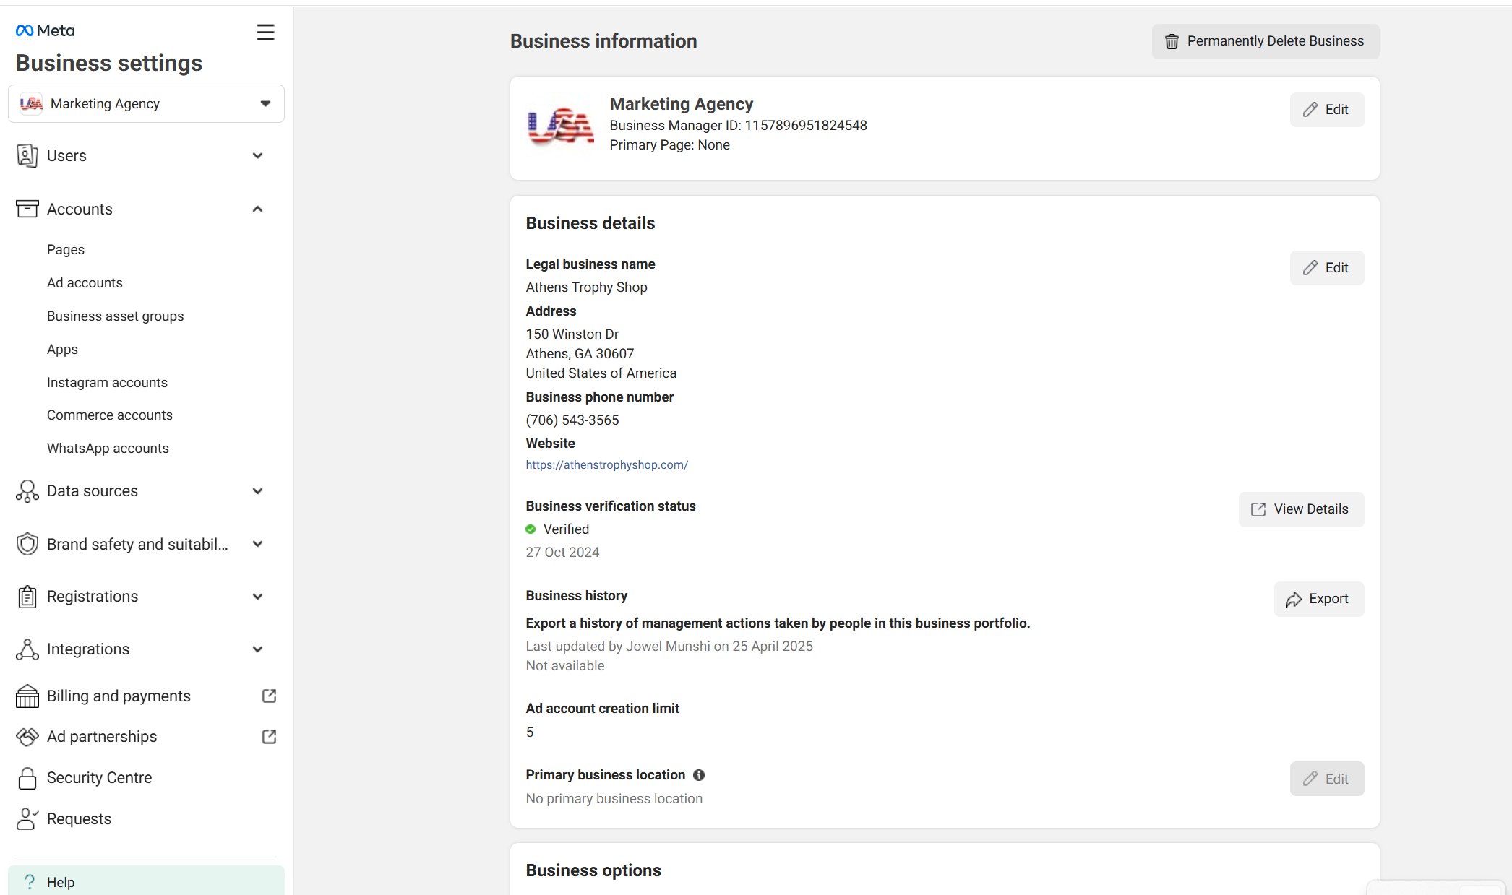
Task: Click the Ad partnerships external-link icon
Action: [269, 737]
